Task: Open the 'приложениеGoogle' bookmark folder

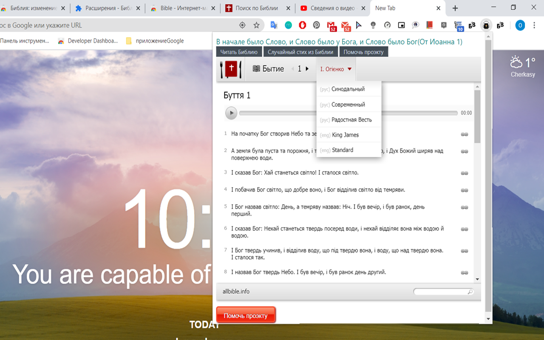Action: click(155, 41)
